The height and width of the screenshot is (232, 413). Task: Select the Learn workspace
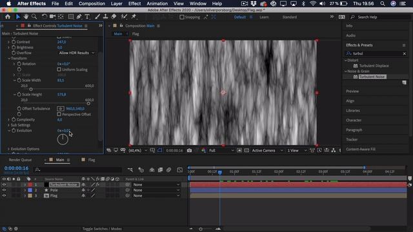pyautogui.click(x=264, y=17)
